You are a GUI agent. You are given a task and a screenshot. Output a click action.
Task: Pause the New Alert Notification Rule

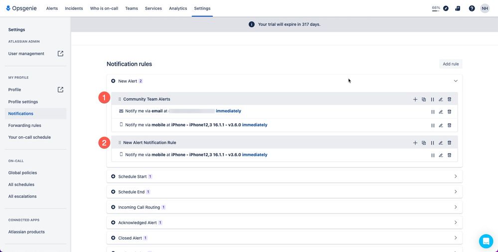(x=432, y=143)
